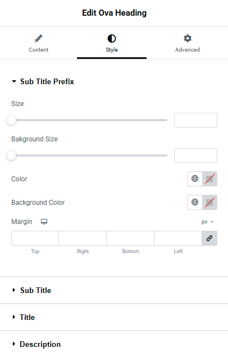Click the Advanced gear icon
Image resolution: width=228 pixels, height=357 pixels.
click(x=188, y=38)
